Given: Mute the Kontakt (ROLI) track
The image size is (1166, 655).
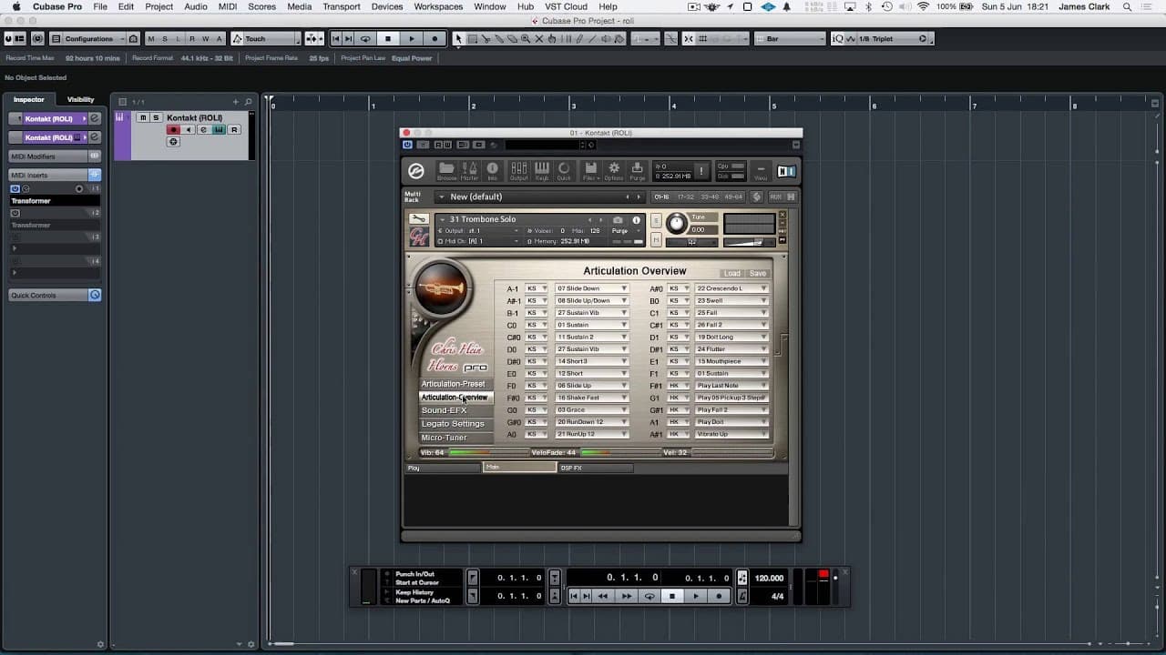Looking at the screenshot, I should (143, 117).
